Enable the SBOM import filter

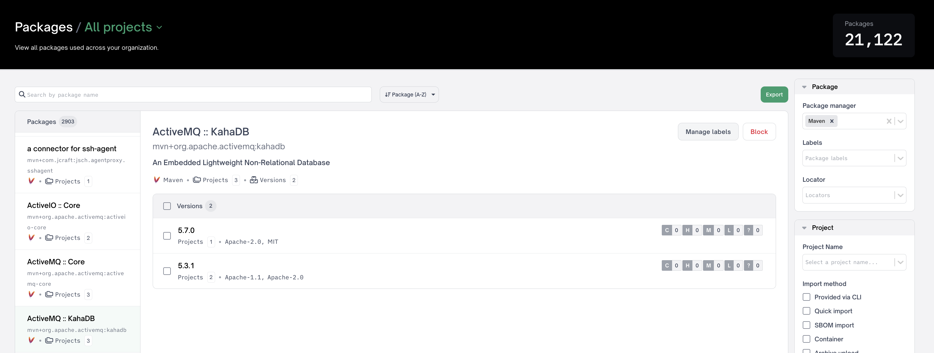tap(806, 325)
